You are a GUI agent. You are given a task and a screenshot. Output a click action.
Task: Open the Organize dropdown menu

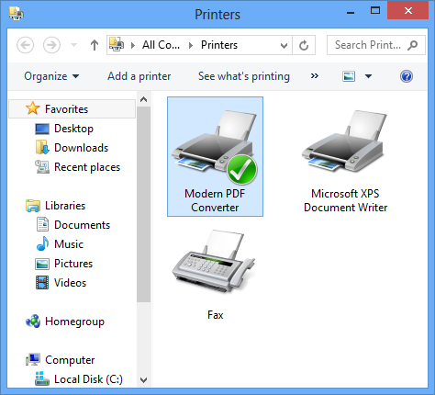51,76
